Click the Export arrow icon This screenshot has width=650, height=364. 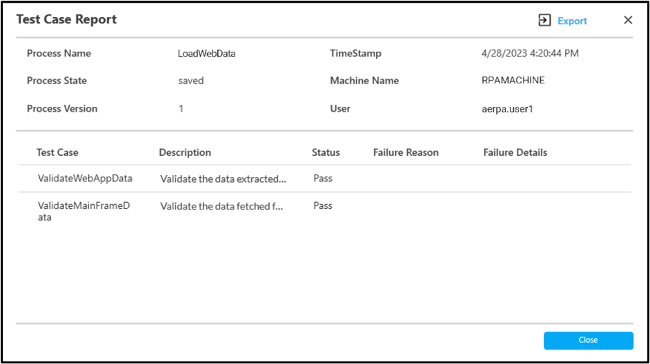click(544, 20)
